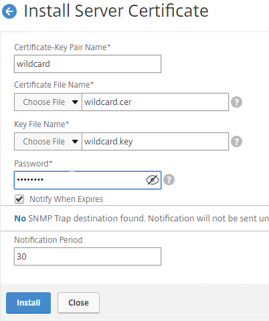Click the help icon next to Password

point(169,180)
